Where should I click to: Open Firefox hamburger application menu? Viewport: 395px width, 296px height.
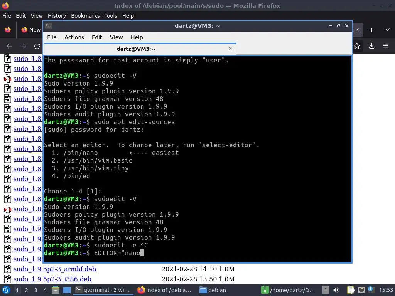[x=386, y=46]
